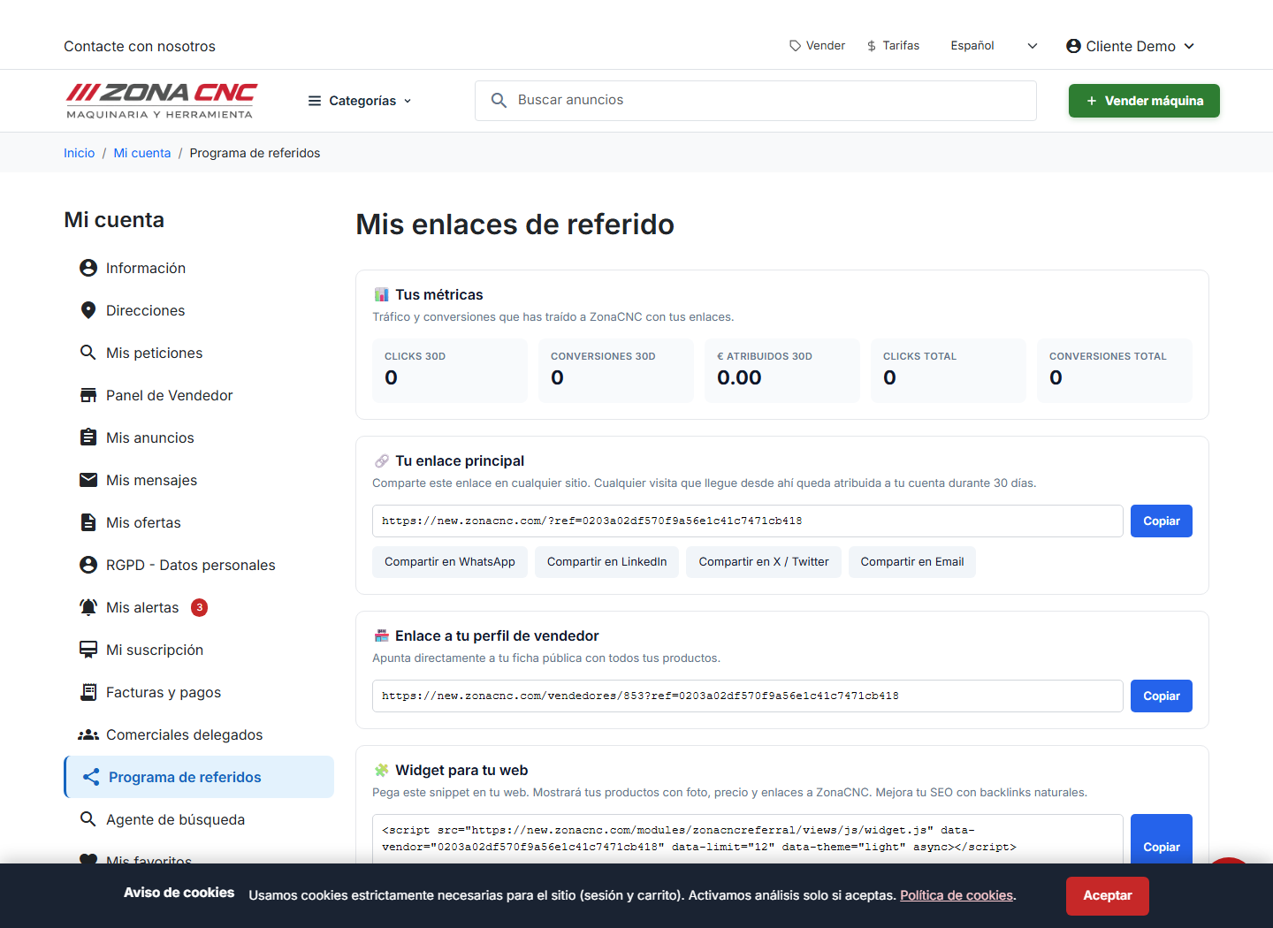Go to Mis peticiones
This screenshot has height=928, width=1273.
[x=199, y=353]
